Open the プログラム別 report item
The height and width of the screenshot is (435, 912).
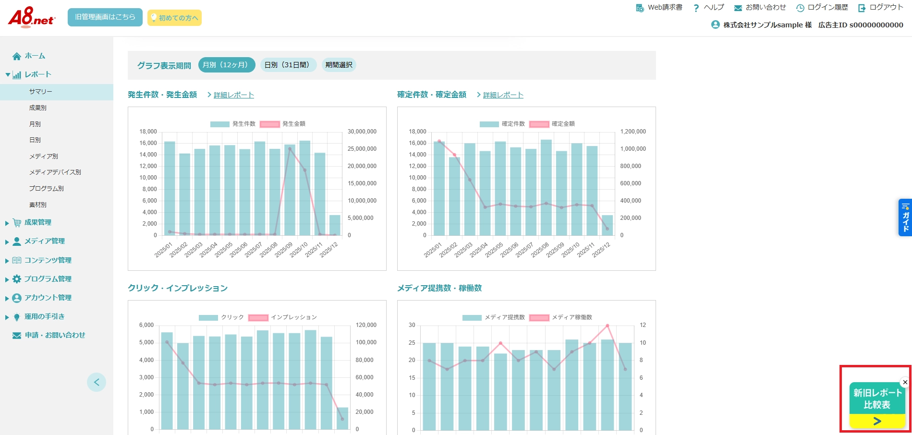coord(47,189)
